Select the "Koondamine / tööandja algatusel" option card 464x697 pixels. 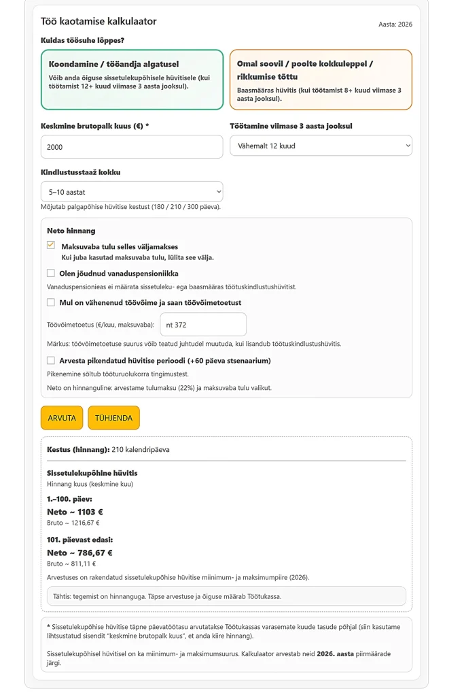pyautogui.click(x=132, y=79)
